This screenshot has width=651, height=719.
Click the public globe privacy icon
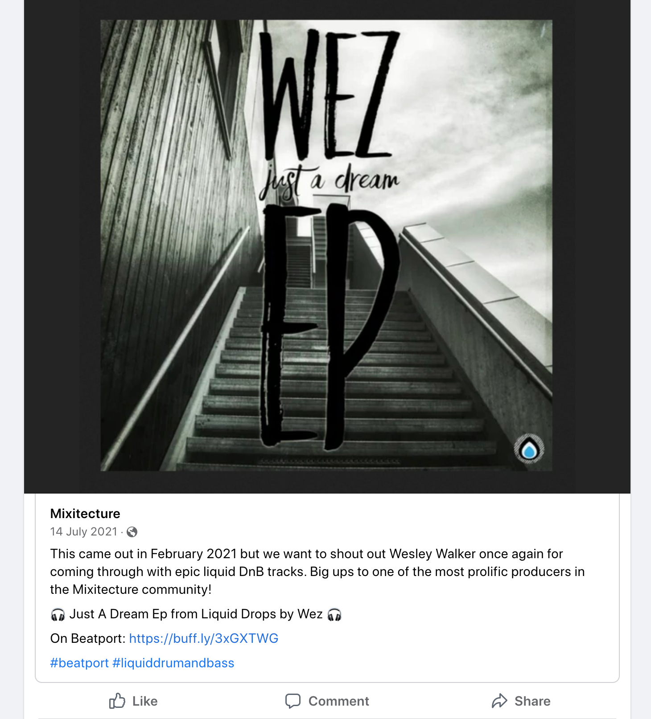click(132, 532)
